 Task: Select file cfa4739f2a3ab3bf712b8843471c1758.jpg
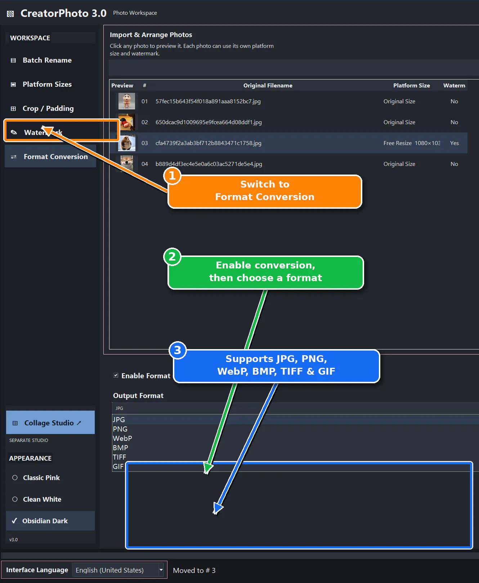coord(209,143)
